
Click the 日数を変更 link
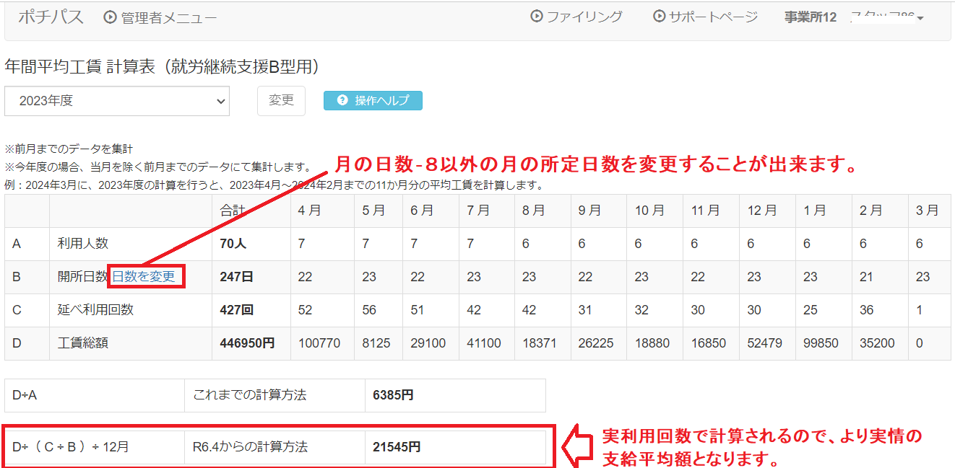(x=143, y=277)
